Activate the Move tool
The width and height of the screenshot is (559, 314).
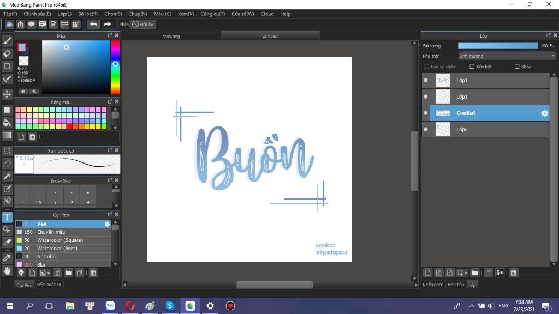pyautogui.click(x=7, y=94)
